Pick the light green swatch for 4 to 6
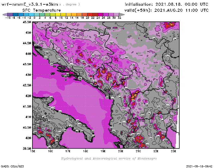Viewport: 218px width, 168px height. pos(47,14)
